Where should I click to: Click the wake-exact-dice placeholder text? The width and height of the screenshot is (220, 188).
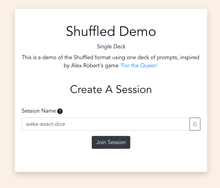46,124
